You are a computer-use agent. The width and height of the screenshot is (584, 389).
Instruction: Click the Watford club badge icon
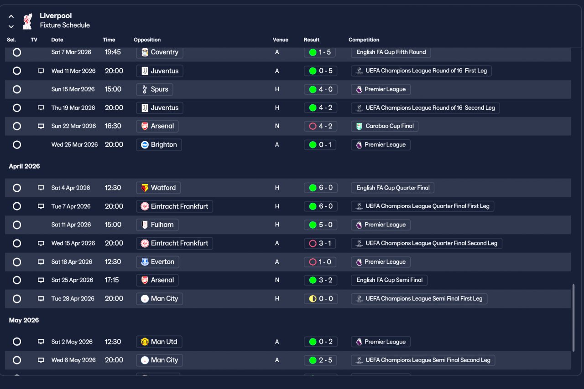145,188
